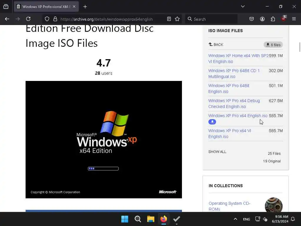Click the gears collection thumbnail
301x226 pixels.
pyautogui.click(x=274, y=205)
